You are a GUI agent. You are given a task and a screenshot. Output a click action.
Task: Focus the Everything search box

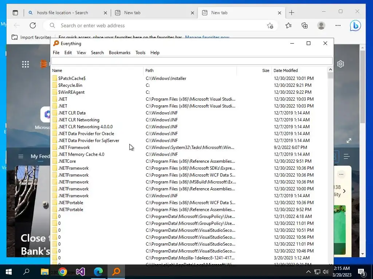[x=192, y=61]
